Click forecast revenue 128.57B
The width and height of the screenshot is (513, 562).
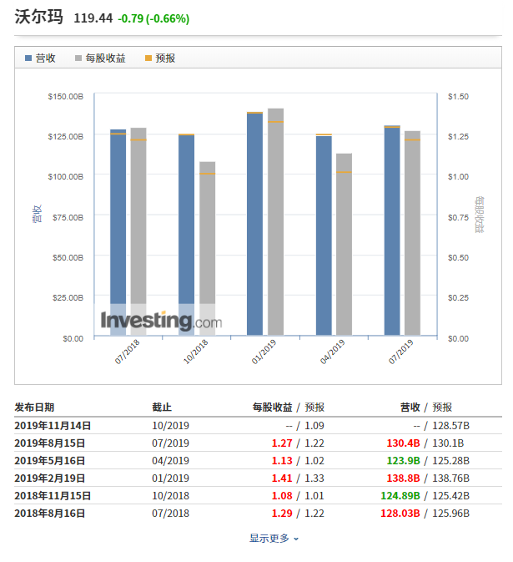[x=450, y=425]
